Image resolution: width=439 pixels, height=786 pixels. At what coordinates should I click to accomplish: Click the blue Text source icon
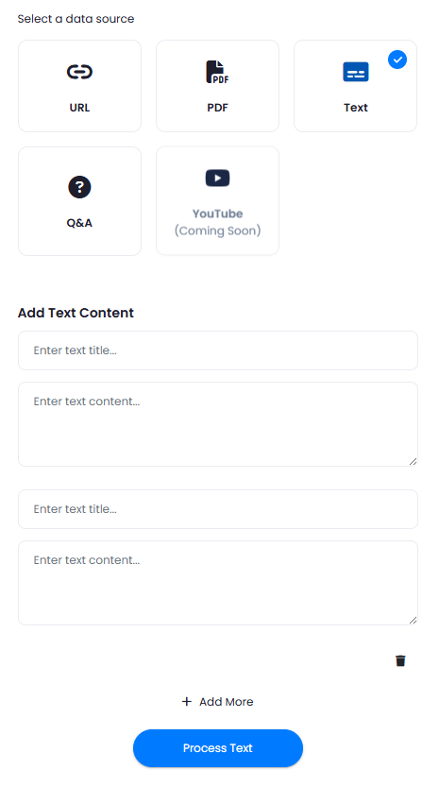[x=356, y=72]
